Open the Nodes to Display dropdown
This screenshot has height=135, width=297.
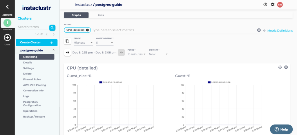pyautogui.click(x=104, y=43)
